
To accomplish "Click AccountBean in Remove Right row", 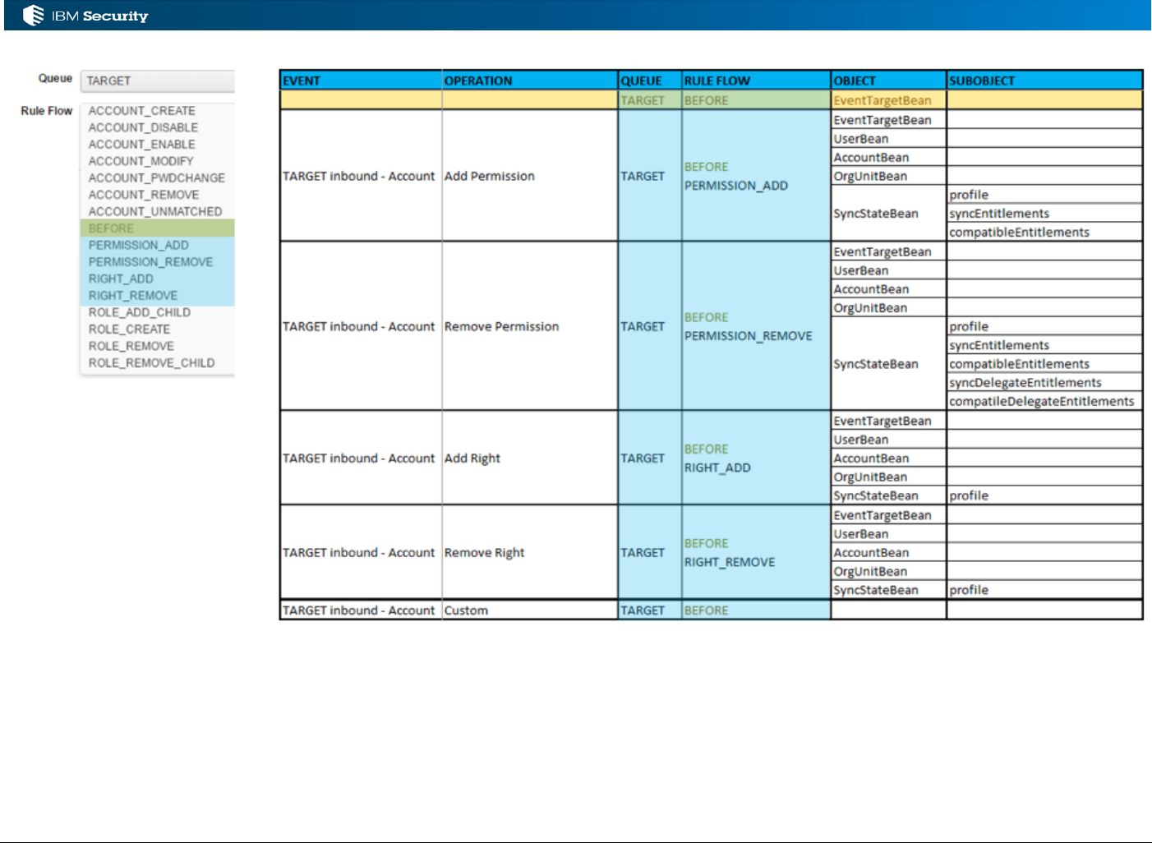I will tap(888, 552).
